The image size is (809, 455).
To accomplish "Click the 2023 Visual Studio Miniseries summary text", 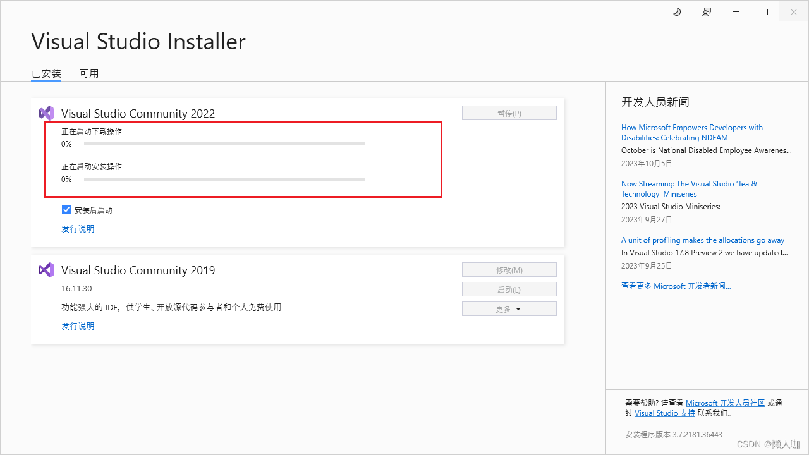I will pyautogui.click(x=671, y=207).
